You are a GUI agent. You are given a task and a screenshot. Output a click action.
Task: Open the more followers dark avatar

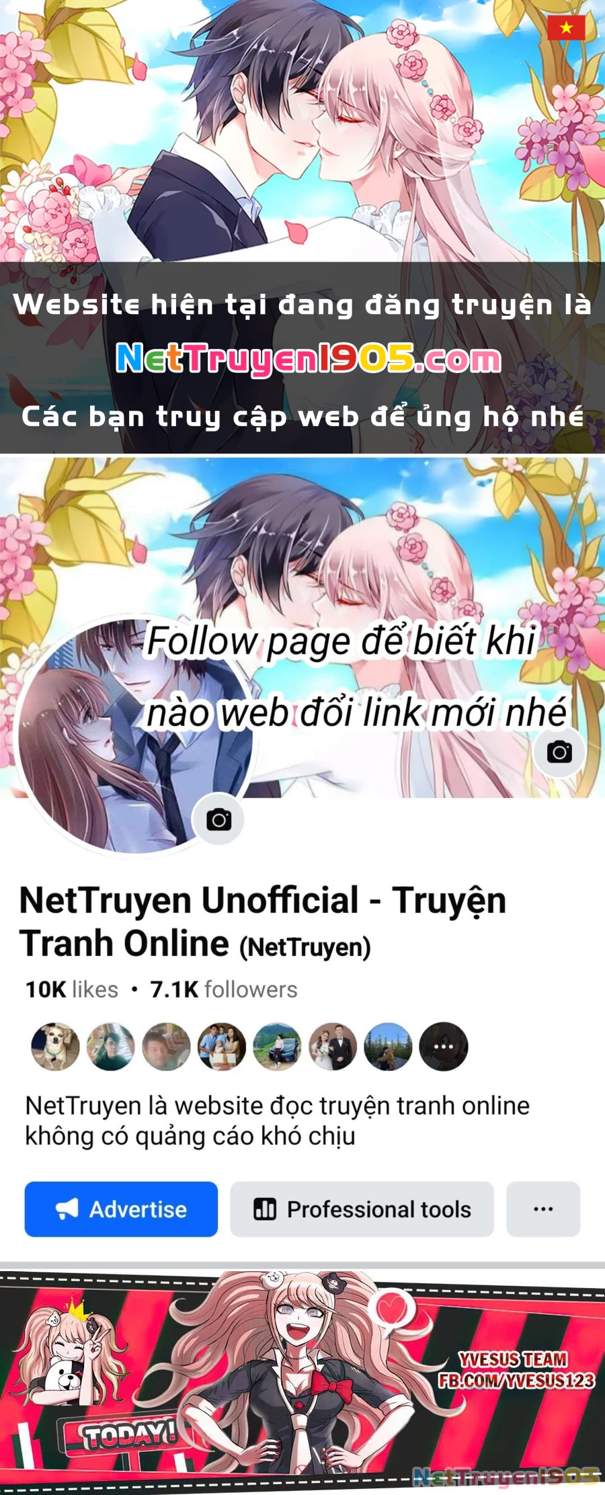[444, 1047]
